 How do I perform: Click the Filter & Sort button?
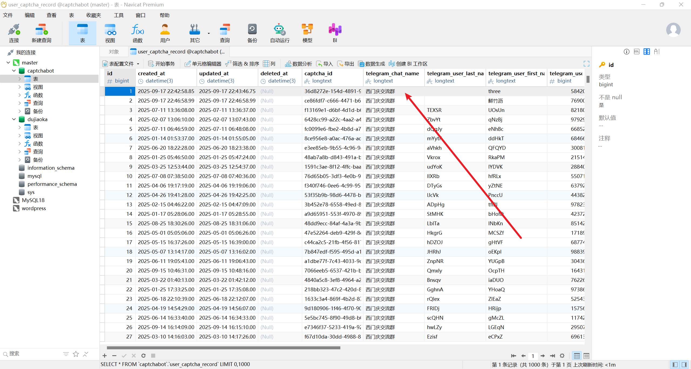coord(242,64)
